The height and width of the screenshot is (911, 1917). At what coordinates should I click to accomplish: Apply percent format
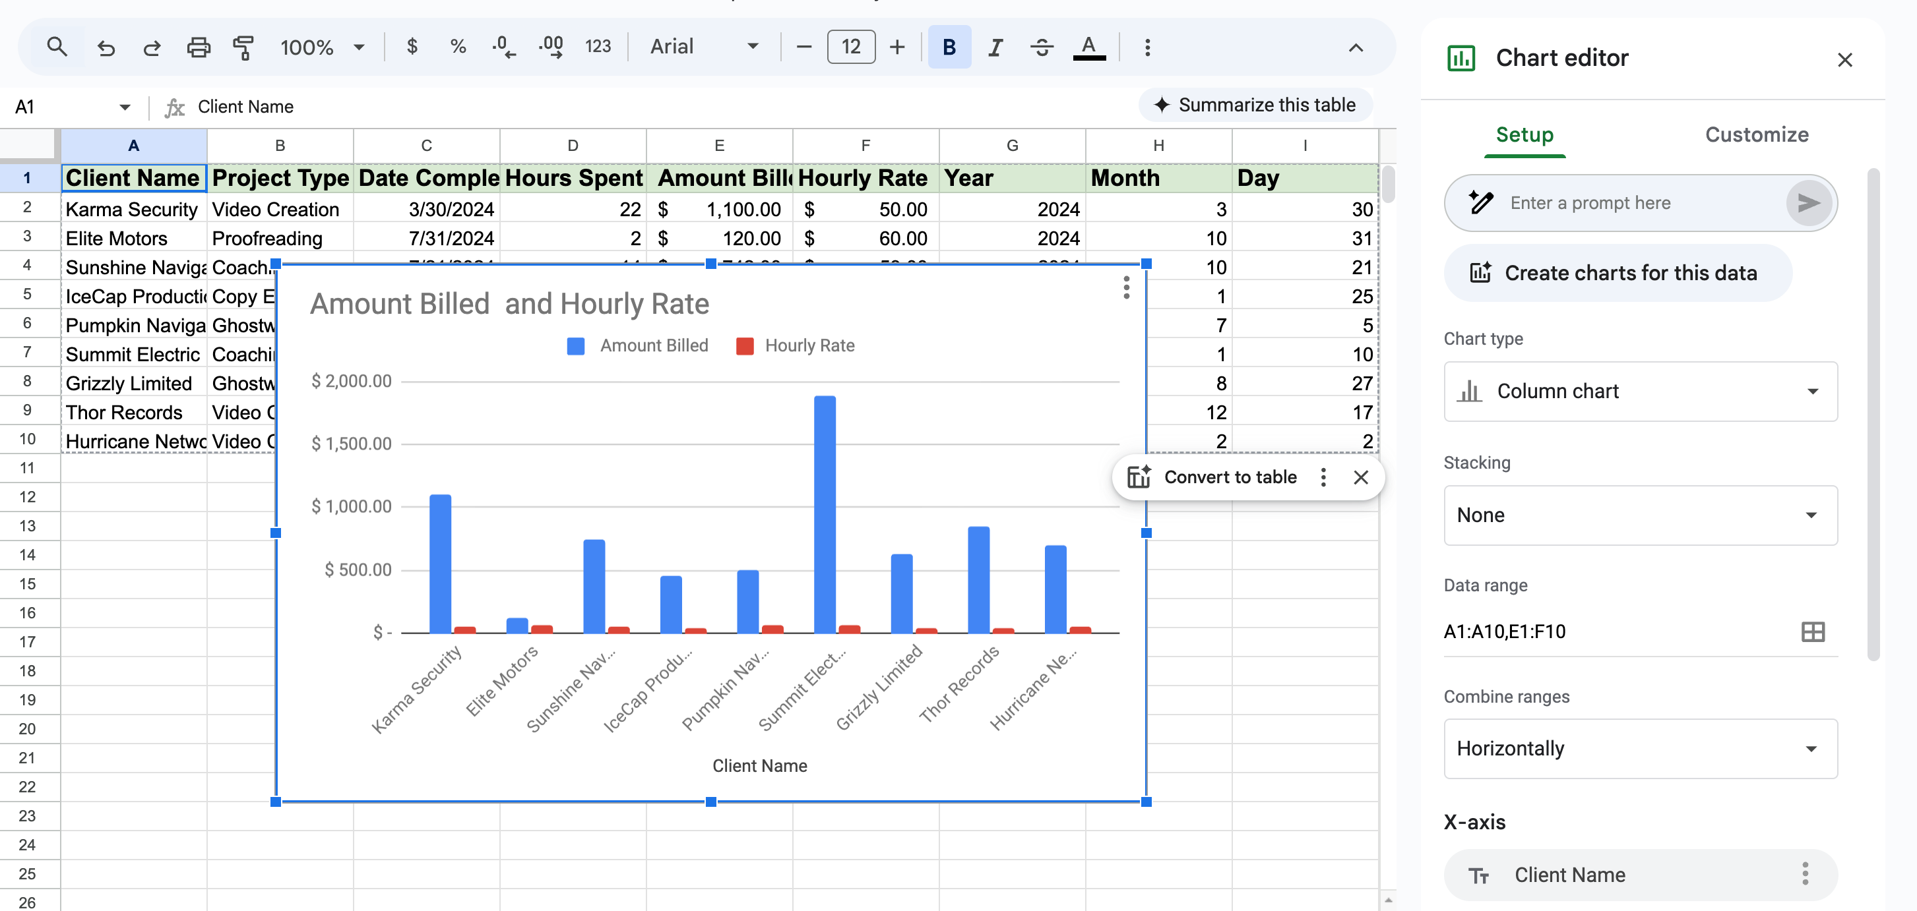click(x=458, y=47)
